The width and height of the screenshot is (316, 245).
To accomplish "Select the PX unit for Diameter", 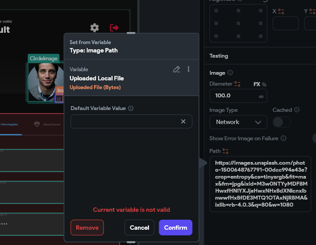I will (x=257, y=84).
